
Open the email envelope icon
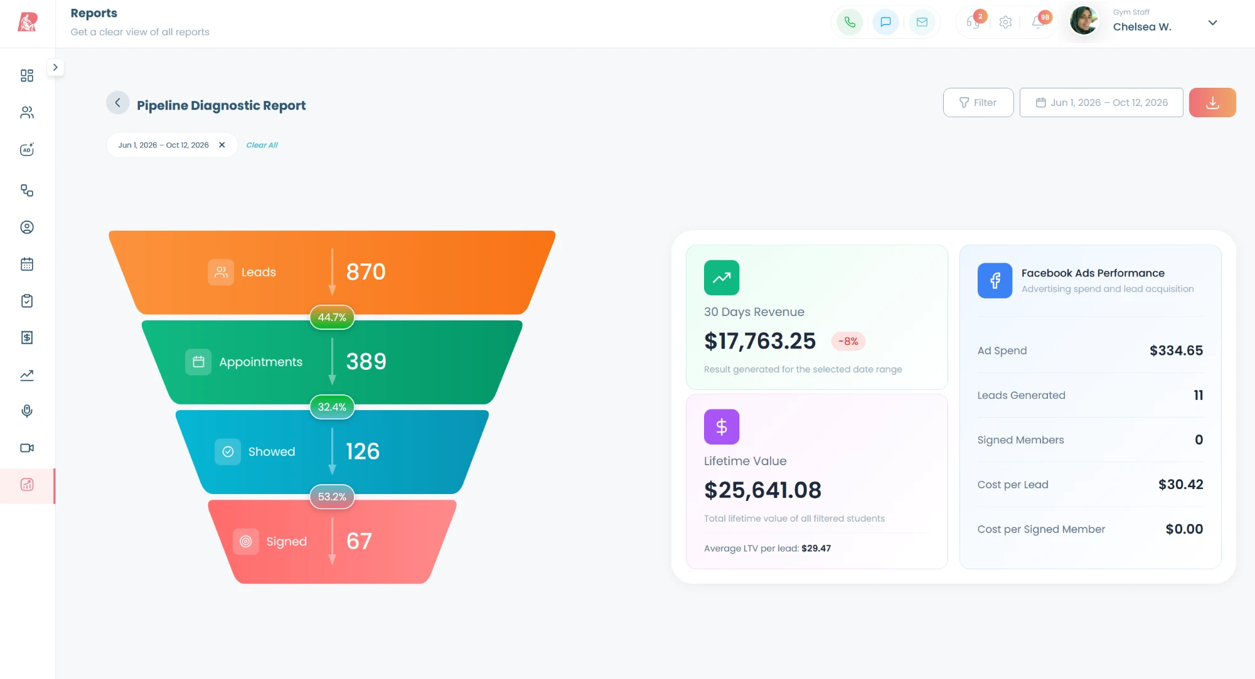coord(922,23)
